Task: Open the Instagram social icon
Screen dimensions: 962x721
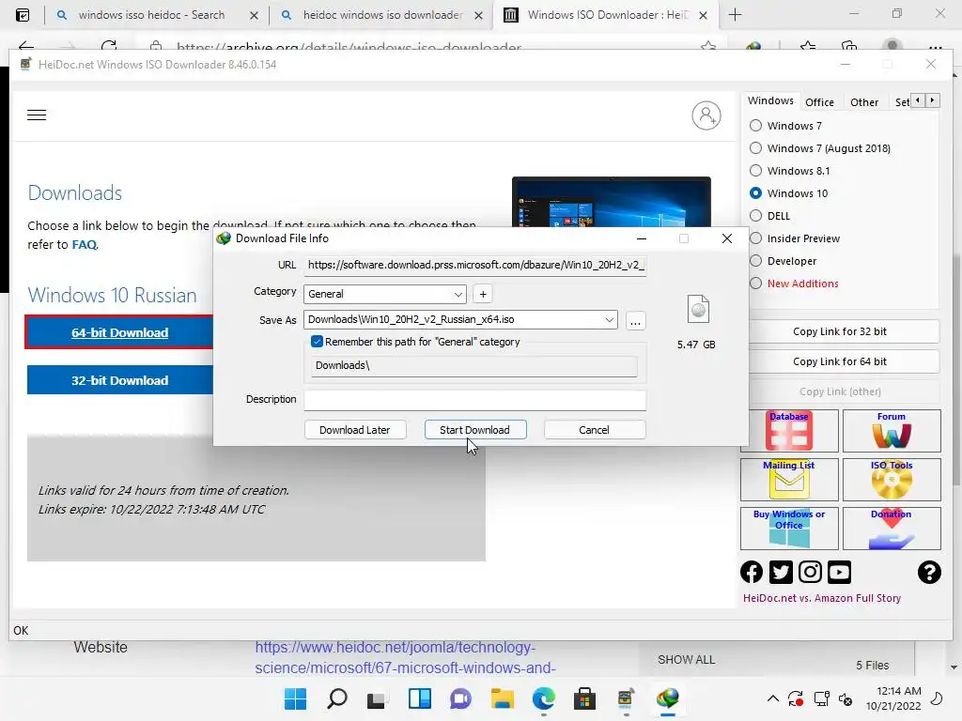Action: 810,572
